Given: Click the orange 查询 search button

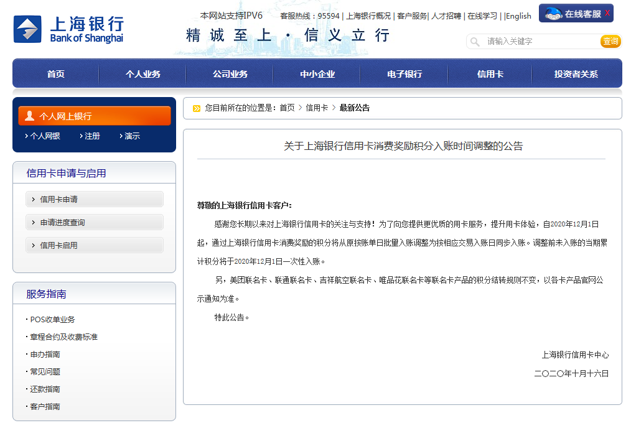Looking at the screenshot, I should coord(610,41).
